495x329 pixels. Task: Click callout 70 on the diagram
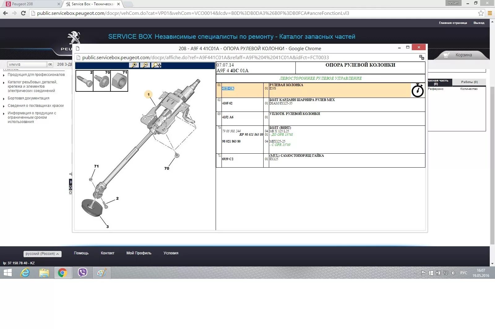click(167, 168)
